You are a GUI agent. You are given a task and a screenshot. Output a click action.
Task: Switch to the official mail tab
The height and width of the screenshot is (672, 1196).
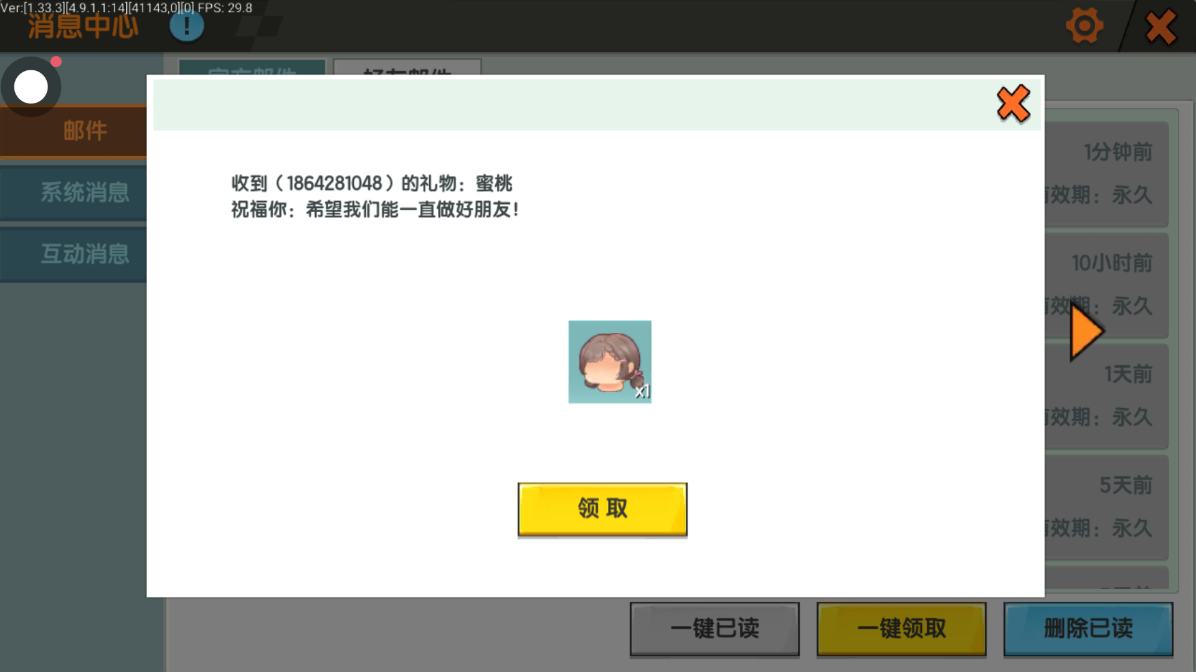coord(252,68)
